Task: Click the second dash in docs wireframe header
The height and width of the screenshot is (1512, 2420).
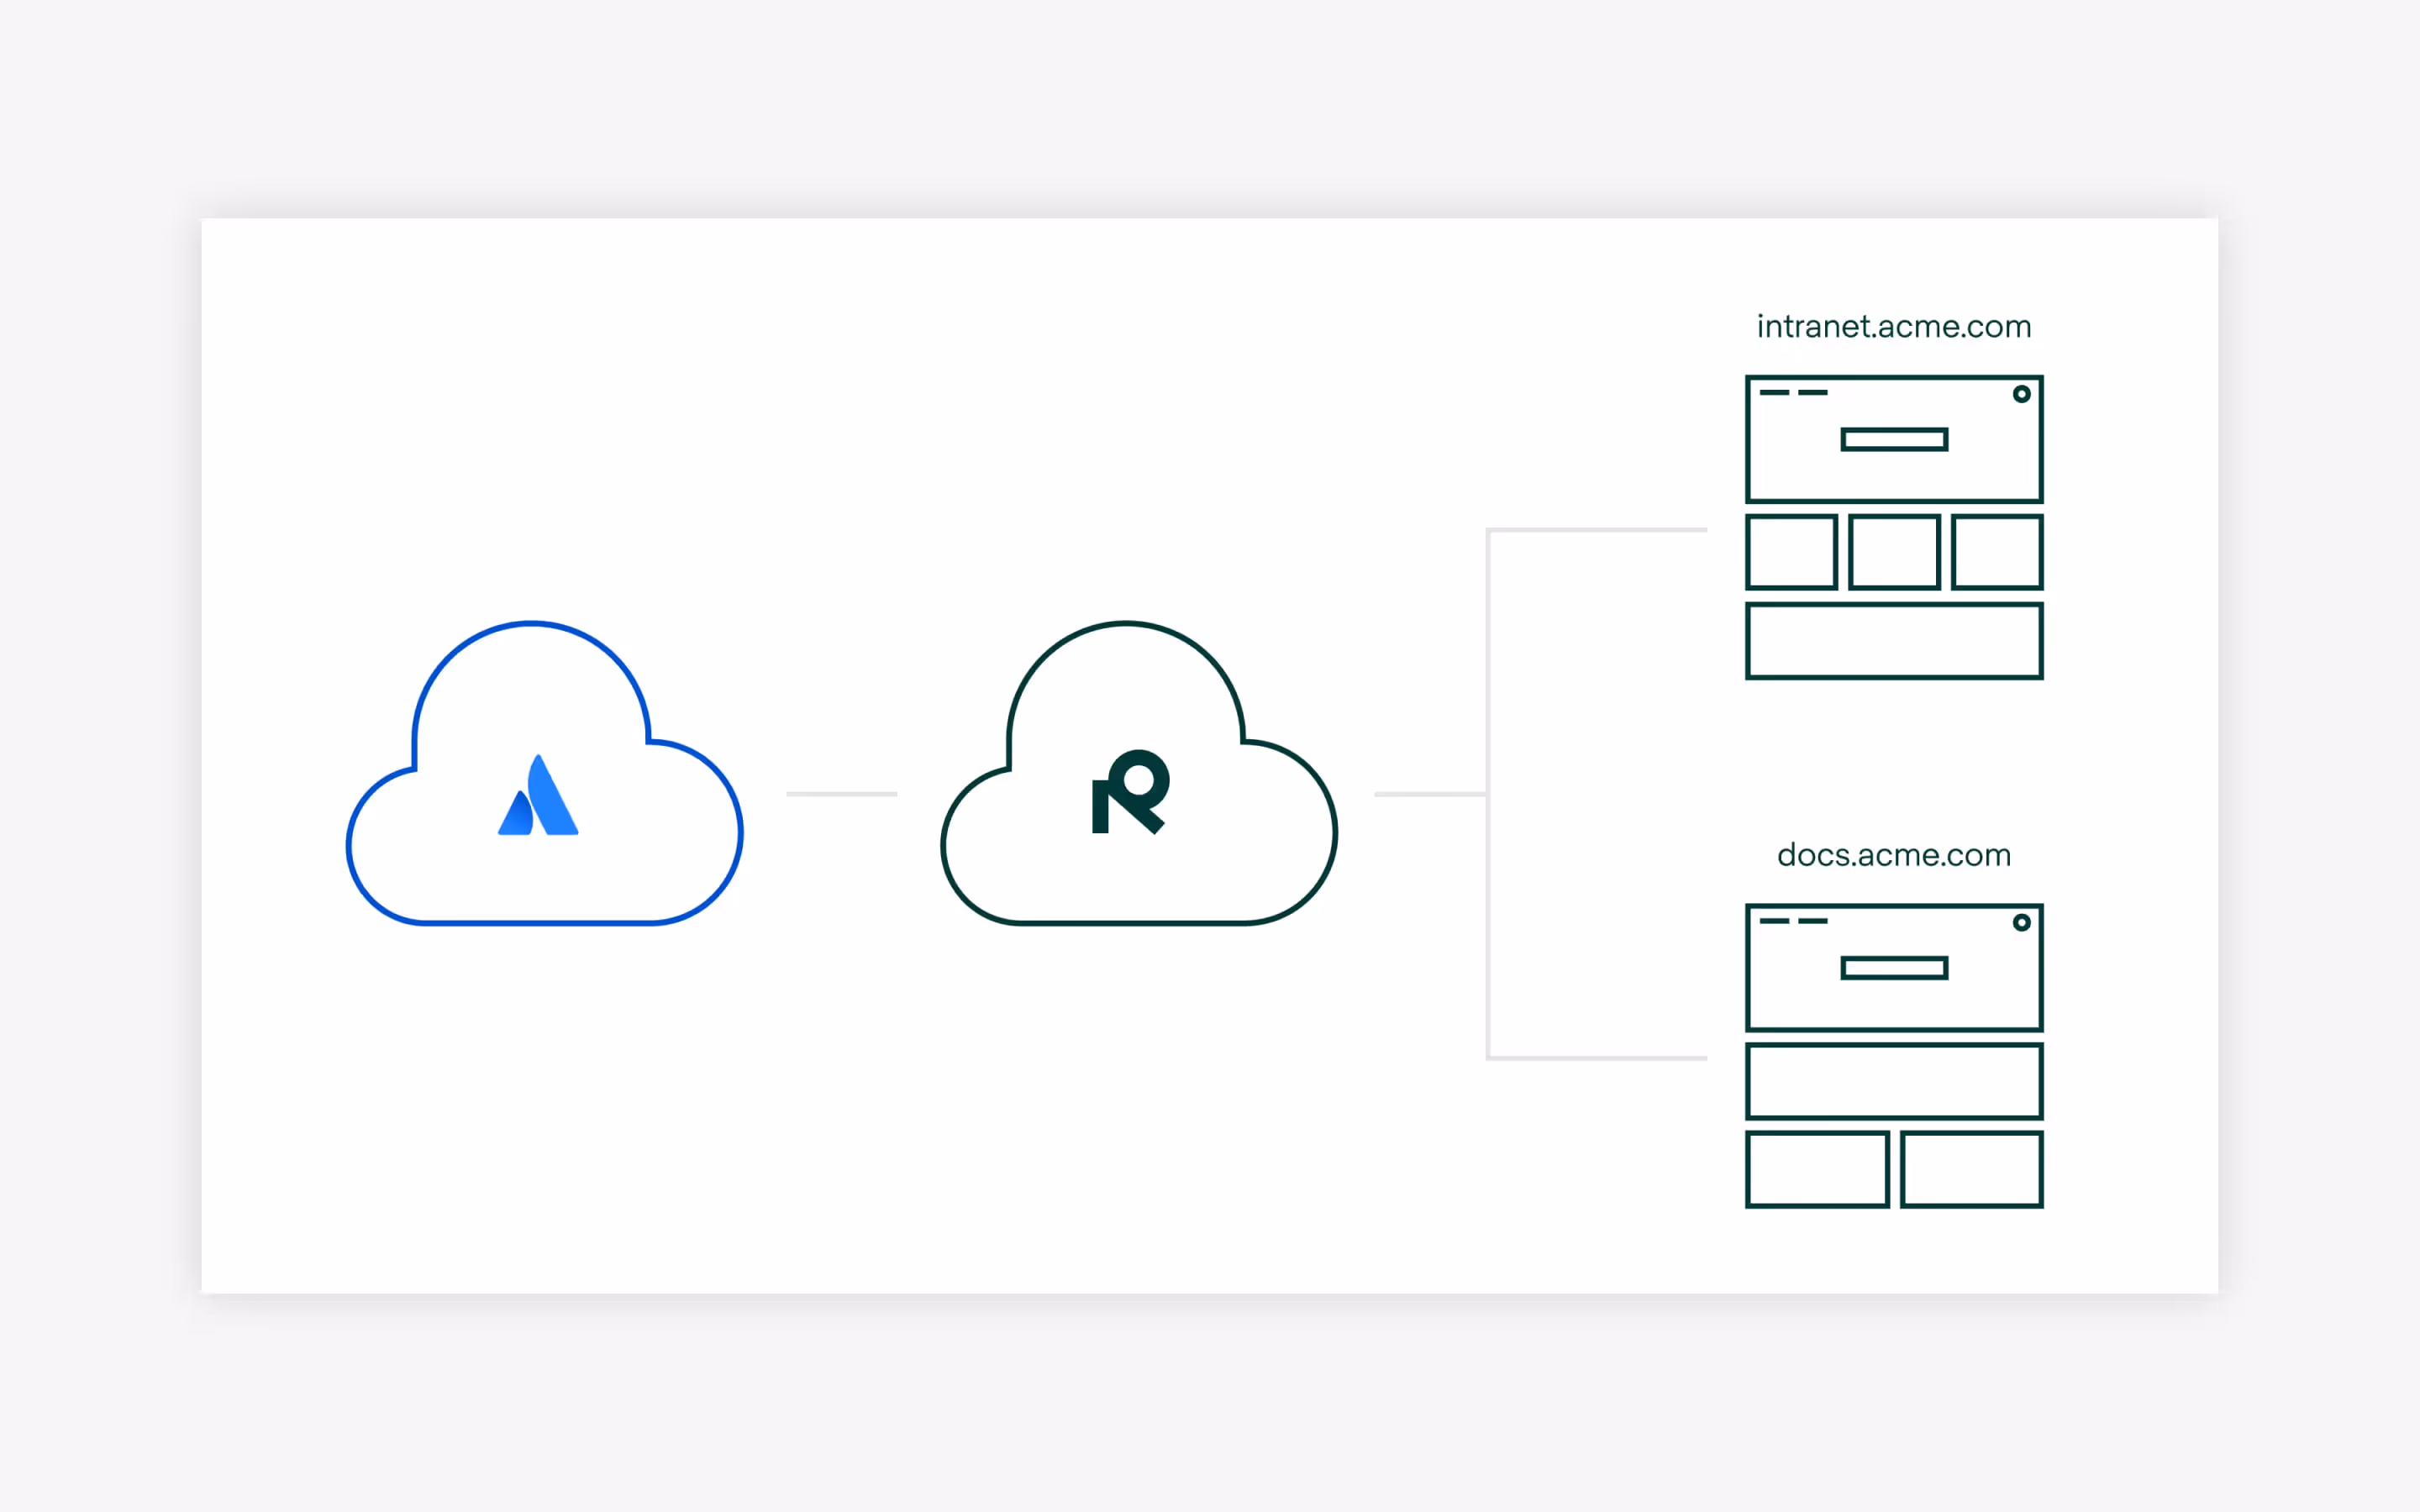Action: (1813, 921)
